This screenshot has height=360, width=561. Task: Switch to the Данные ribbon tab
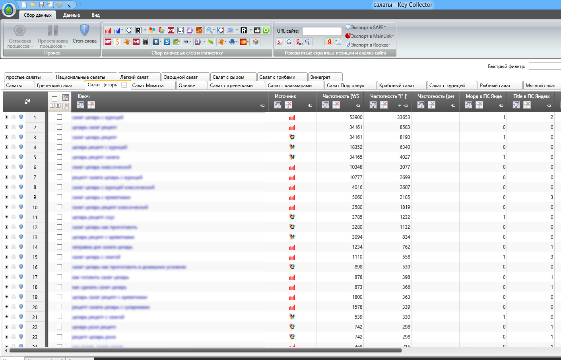point(72,15)
